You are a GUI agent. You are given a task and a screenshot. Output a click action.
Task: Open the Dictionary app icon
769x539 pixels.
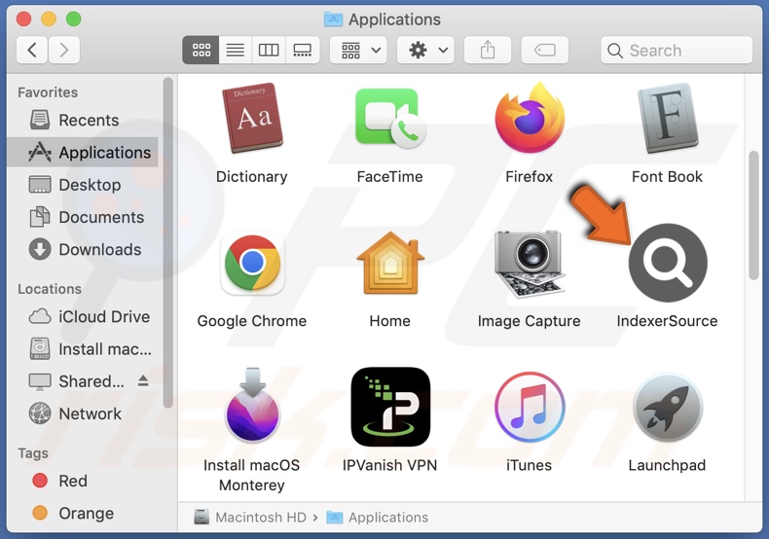click(252, 118)
